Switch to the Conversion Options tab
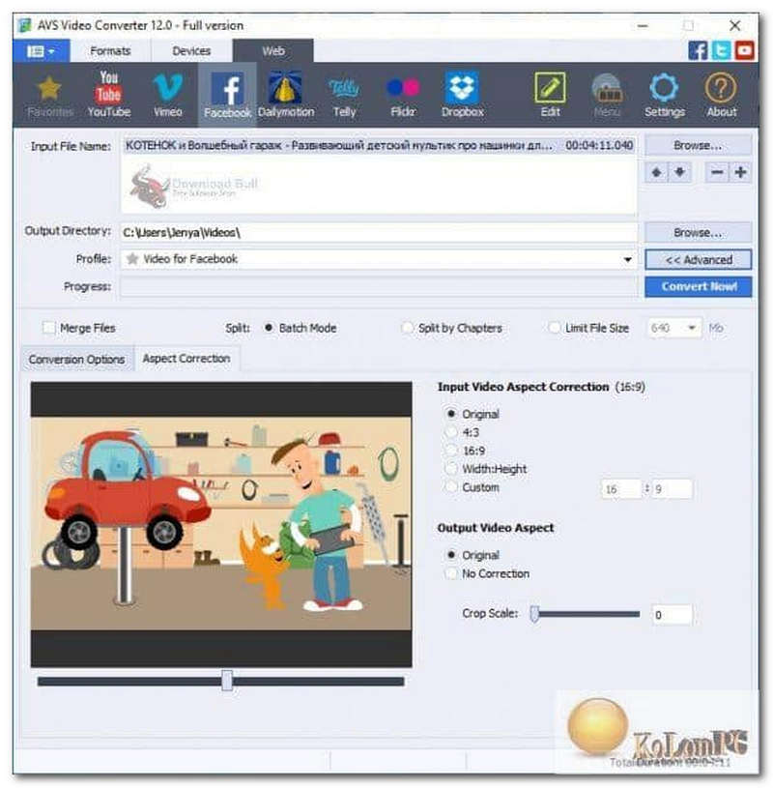Image resolution: width=773 pixels, height=788 pixels. [x=77, y=360]
